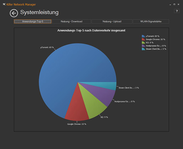Click legend text 'Steam Client Bo...: 3 %'
The height and width of the screenshot is (149, 183).
tap(156, 49)
